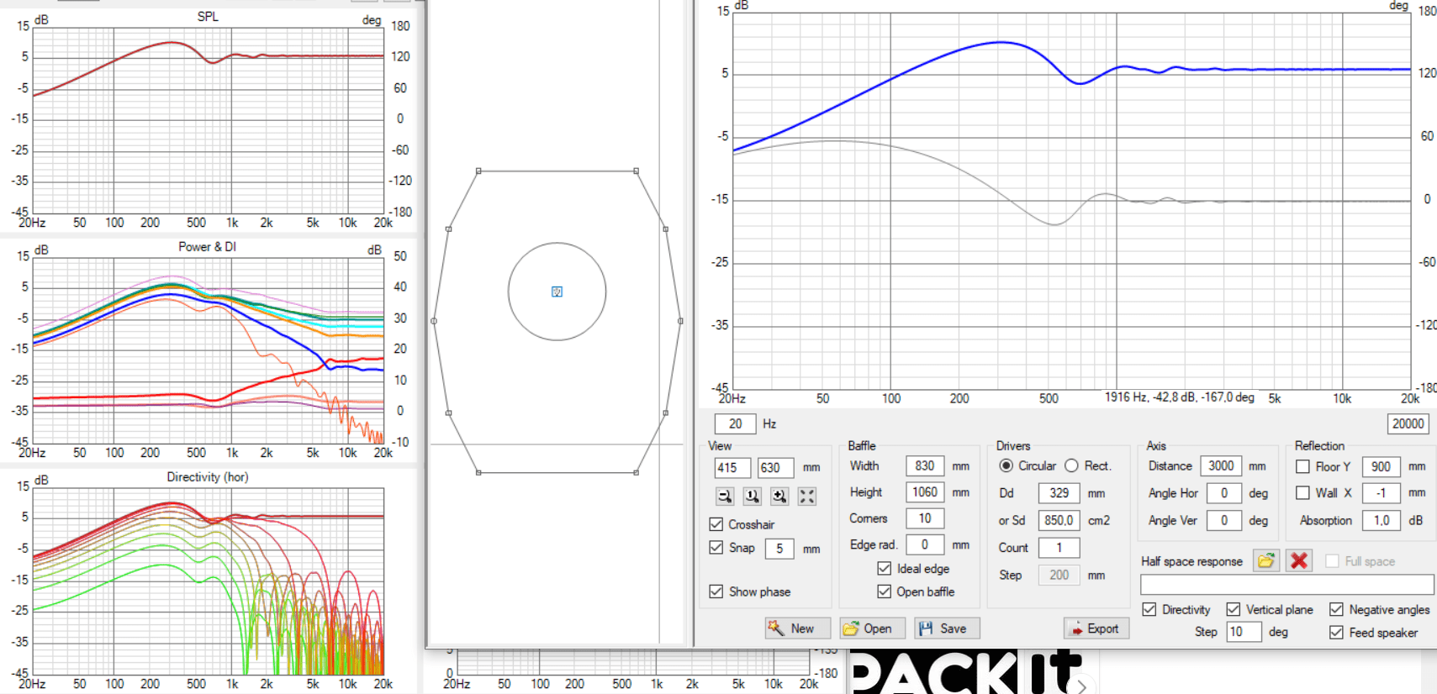Screen dimensions: 1437x694
Task: Click the Open button
Action: (872, 628)
